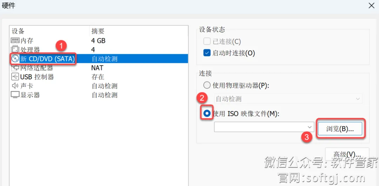Select the USB controller icon

click(15, 77)
